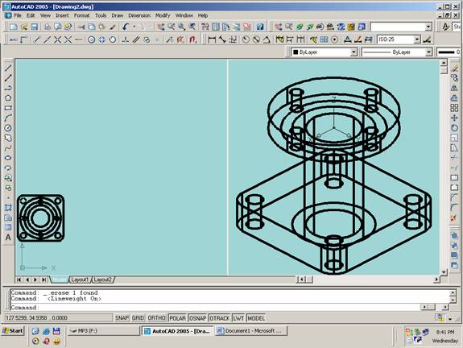Select the Revision Cloud tool
This screenshot has height=348, width=463.
[x=8, y=138]
